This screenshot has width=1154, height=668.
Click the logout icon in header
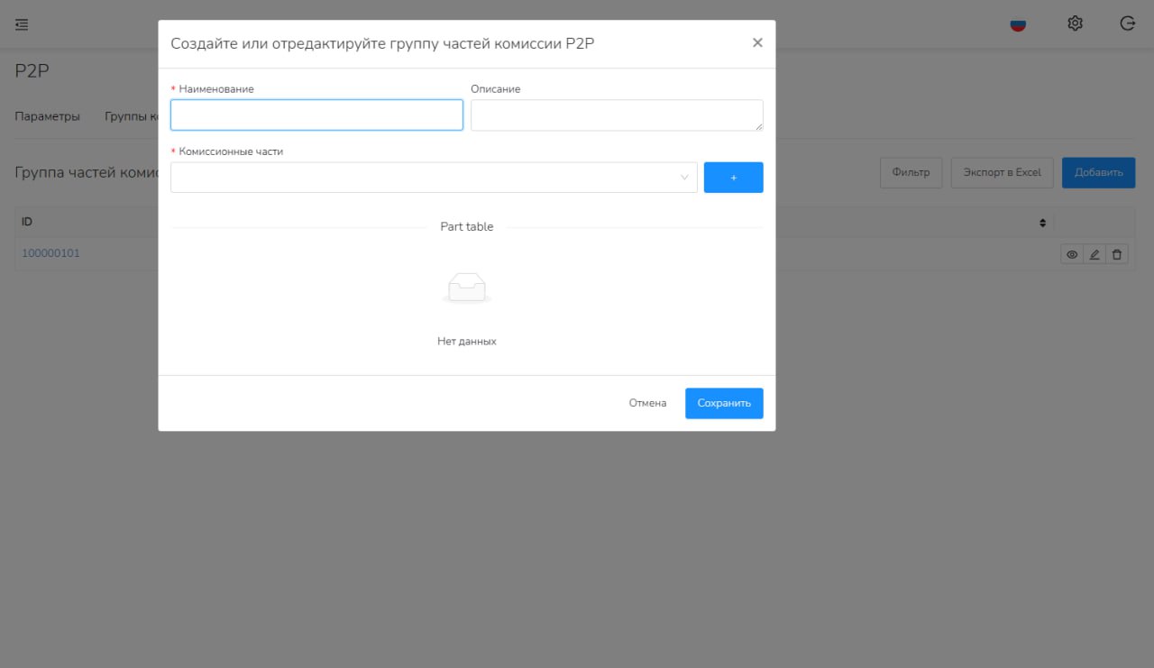tap(1127, 24)
